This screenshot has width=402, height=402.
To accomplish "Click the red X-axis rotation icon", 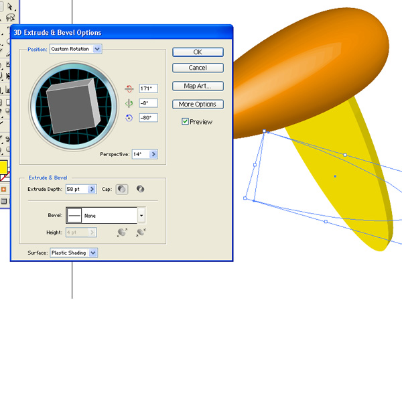I will click(129, 88).
